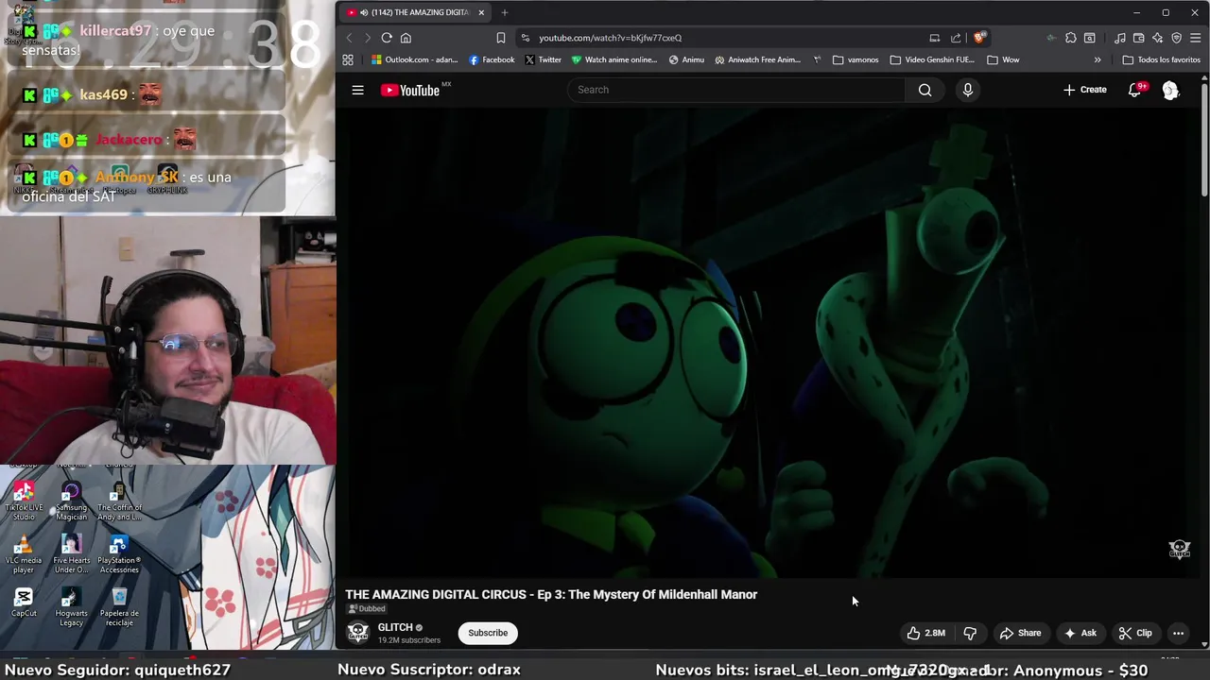Dislike the video with thumbs down
Screen dimensions: 1210x680
click(970, 633)
